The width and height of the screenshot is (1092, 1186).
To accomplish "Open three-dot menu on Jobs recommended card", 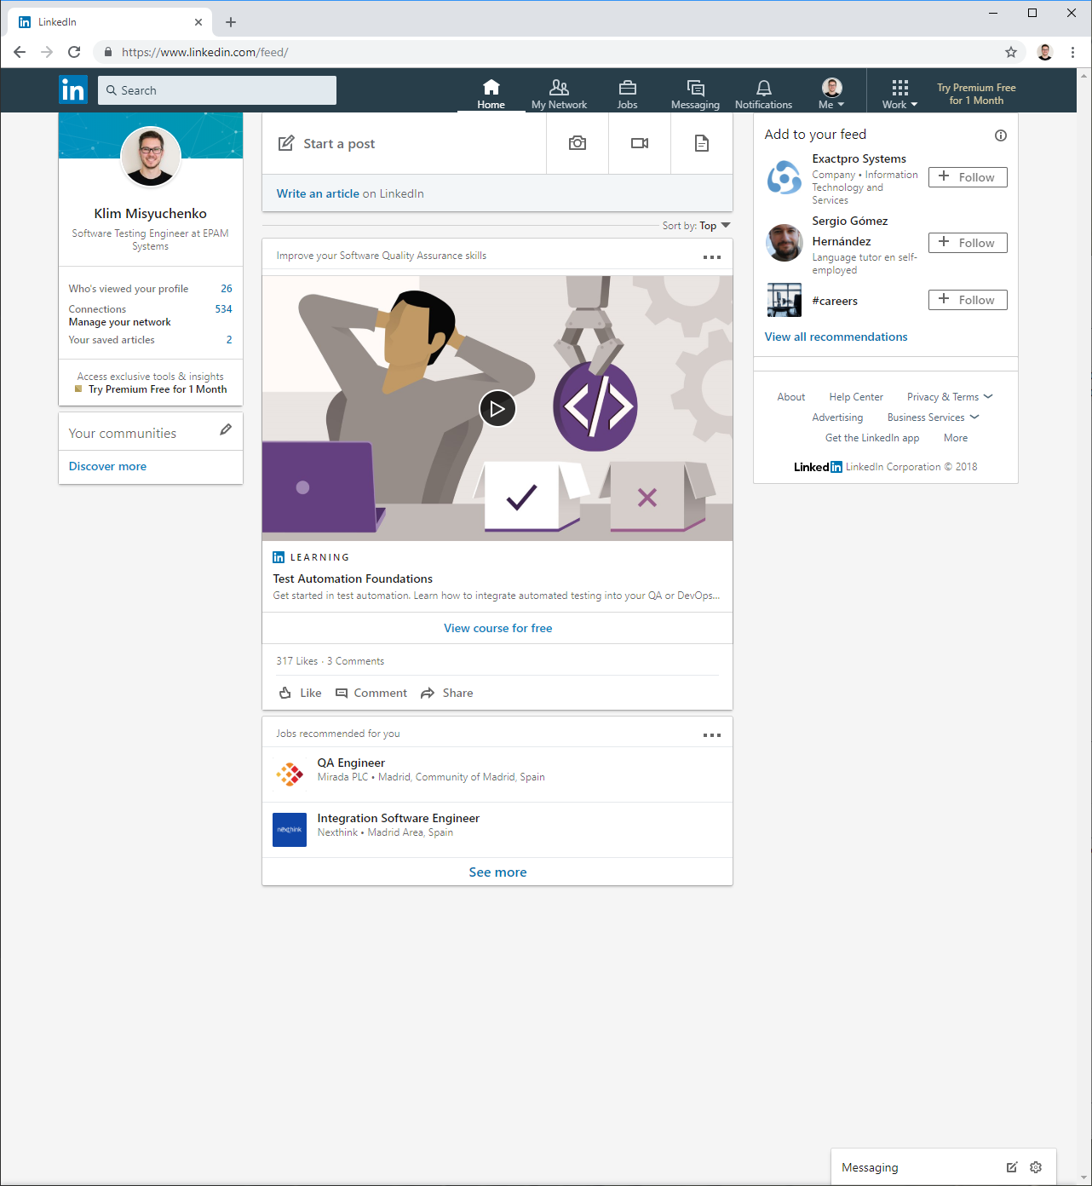I will tap(712, 734).
